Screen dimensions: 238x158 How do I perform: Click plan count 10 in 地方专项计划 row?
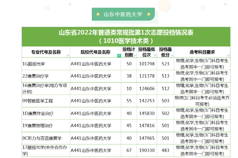(129, 89)
